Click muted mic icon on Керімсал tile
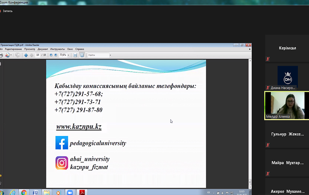The image size is (309, 195). coord(268,59)
